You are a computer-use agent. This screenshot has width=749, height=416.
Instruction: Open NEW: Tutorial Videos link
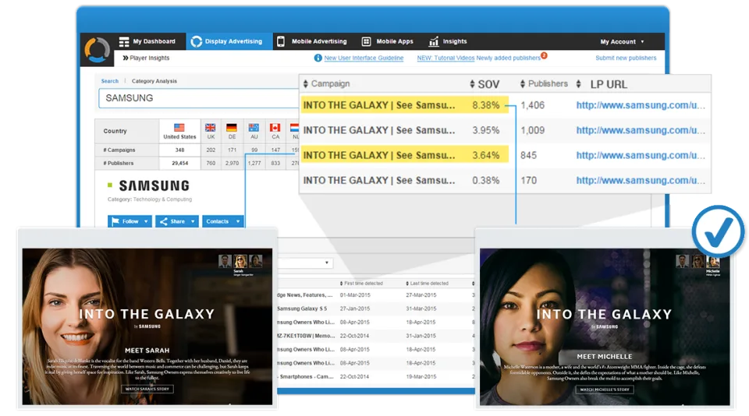click(445, 58)
